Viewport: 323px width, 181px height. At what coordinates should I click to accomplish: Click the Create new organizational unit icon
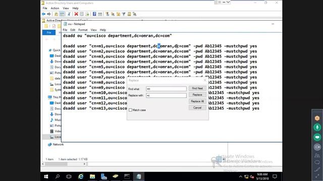[x=118, y=14]
